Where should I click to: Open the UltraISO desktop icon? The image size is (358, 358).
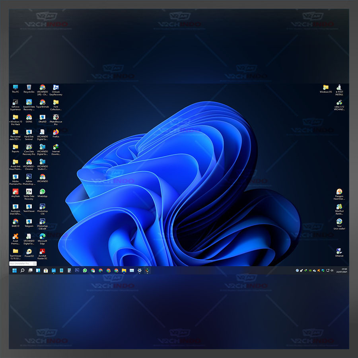coord(42,117)
